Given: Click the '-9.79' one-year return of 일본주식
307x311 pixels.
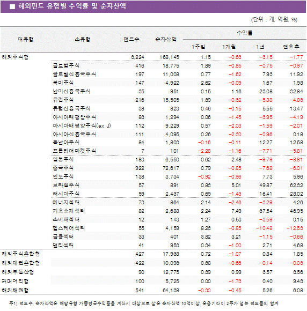Looking at the screenshot, I should [266, 160].
